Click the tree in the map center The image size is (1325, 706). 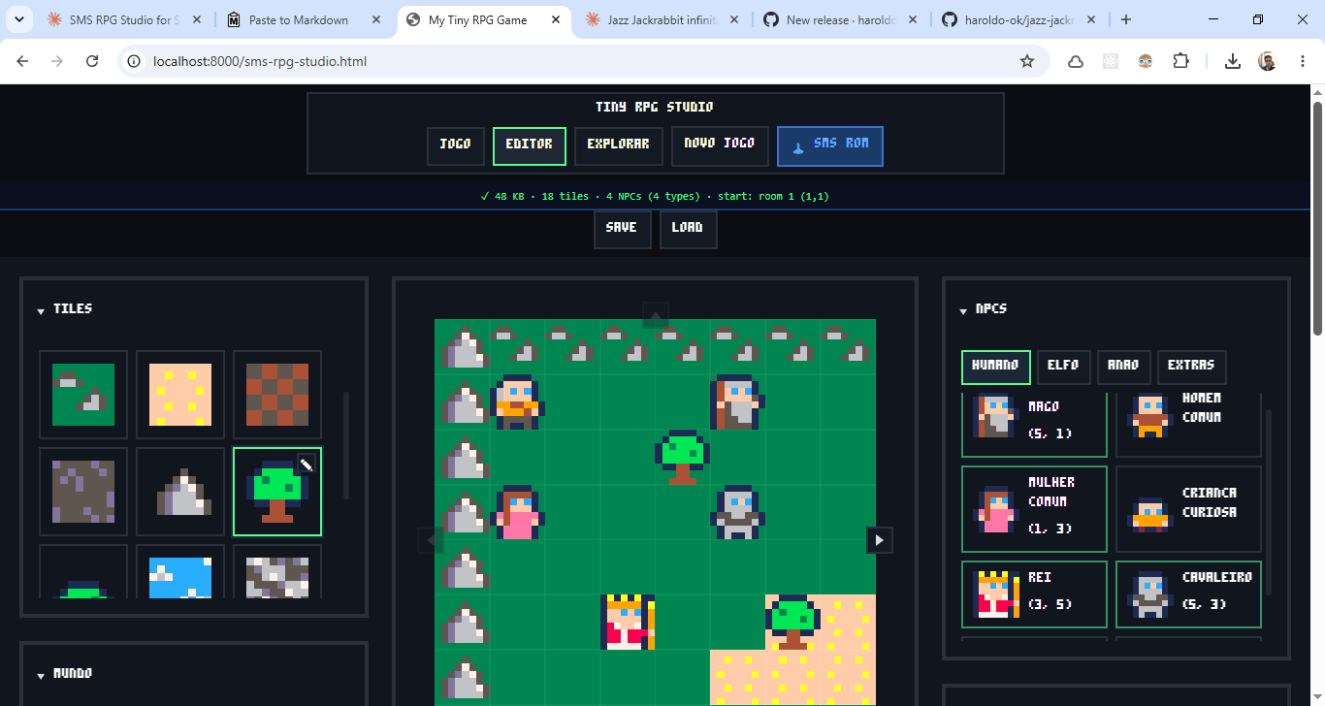point(683,457)
